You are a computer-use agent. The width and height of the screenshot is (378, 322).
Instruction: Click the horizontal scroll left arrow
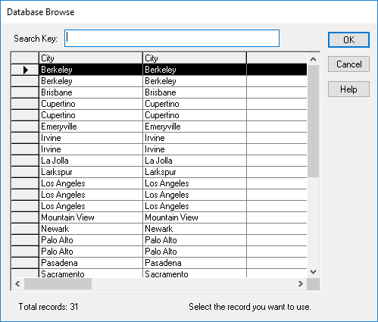click(x=17, y=284)
